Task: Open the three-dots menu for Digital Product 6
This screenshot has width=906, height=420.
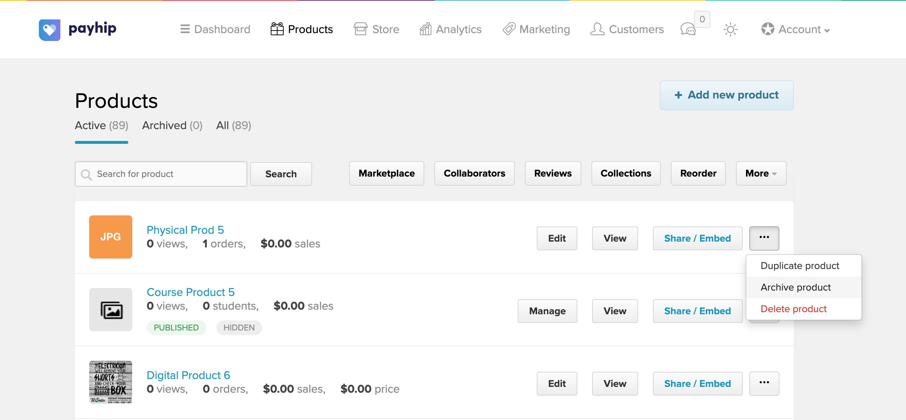Action: [764, 383]
